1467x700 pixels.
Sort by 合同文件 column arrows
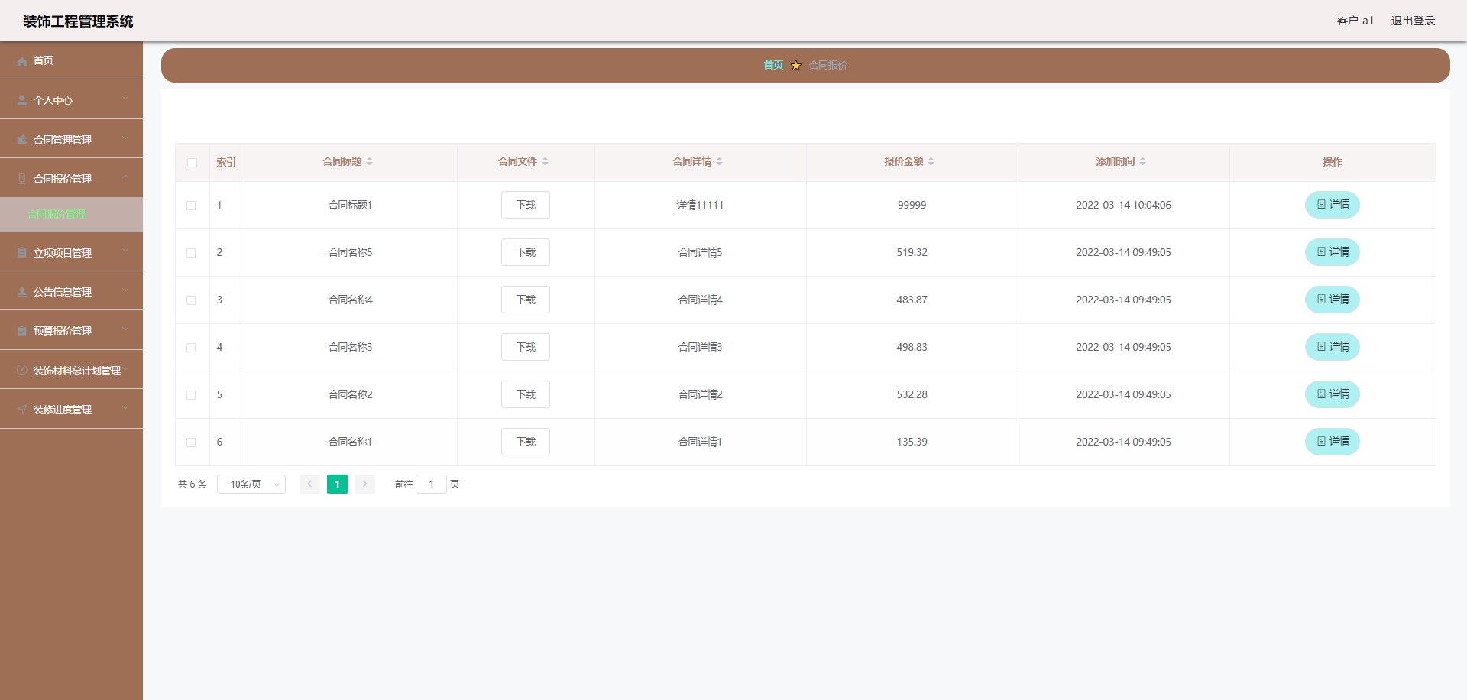tap(545, 161)
